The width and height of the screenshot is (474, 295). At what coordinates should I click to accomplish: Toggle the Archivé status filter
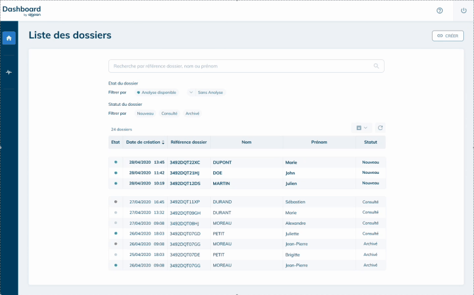point(193,113)
